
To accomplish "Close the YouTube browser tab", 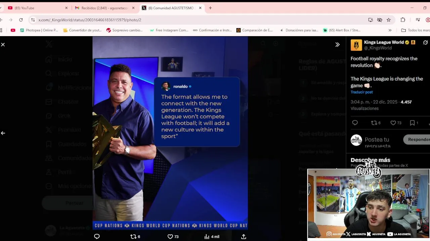I will pyautogui.click(x=66, y=8).
